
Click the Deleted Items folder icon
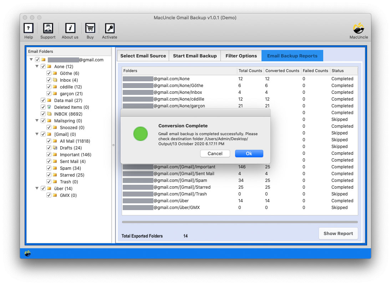[x=50, y=107]
